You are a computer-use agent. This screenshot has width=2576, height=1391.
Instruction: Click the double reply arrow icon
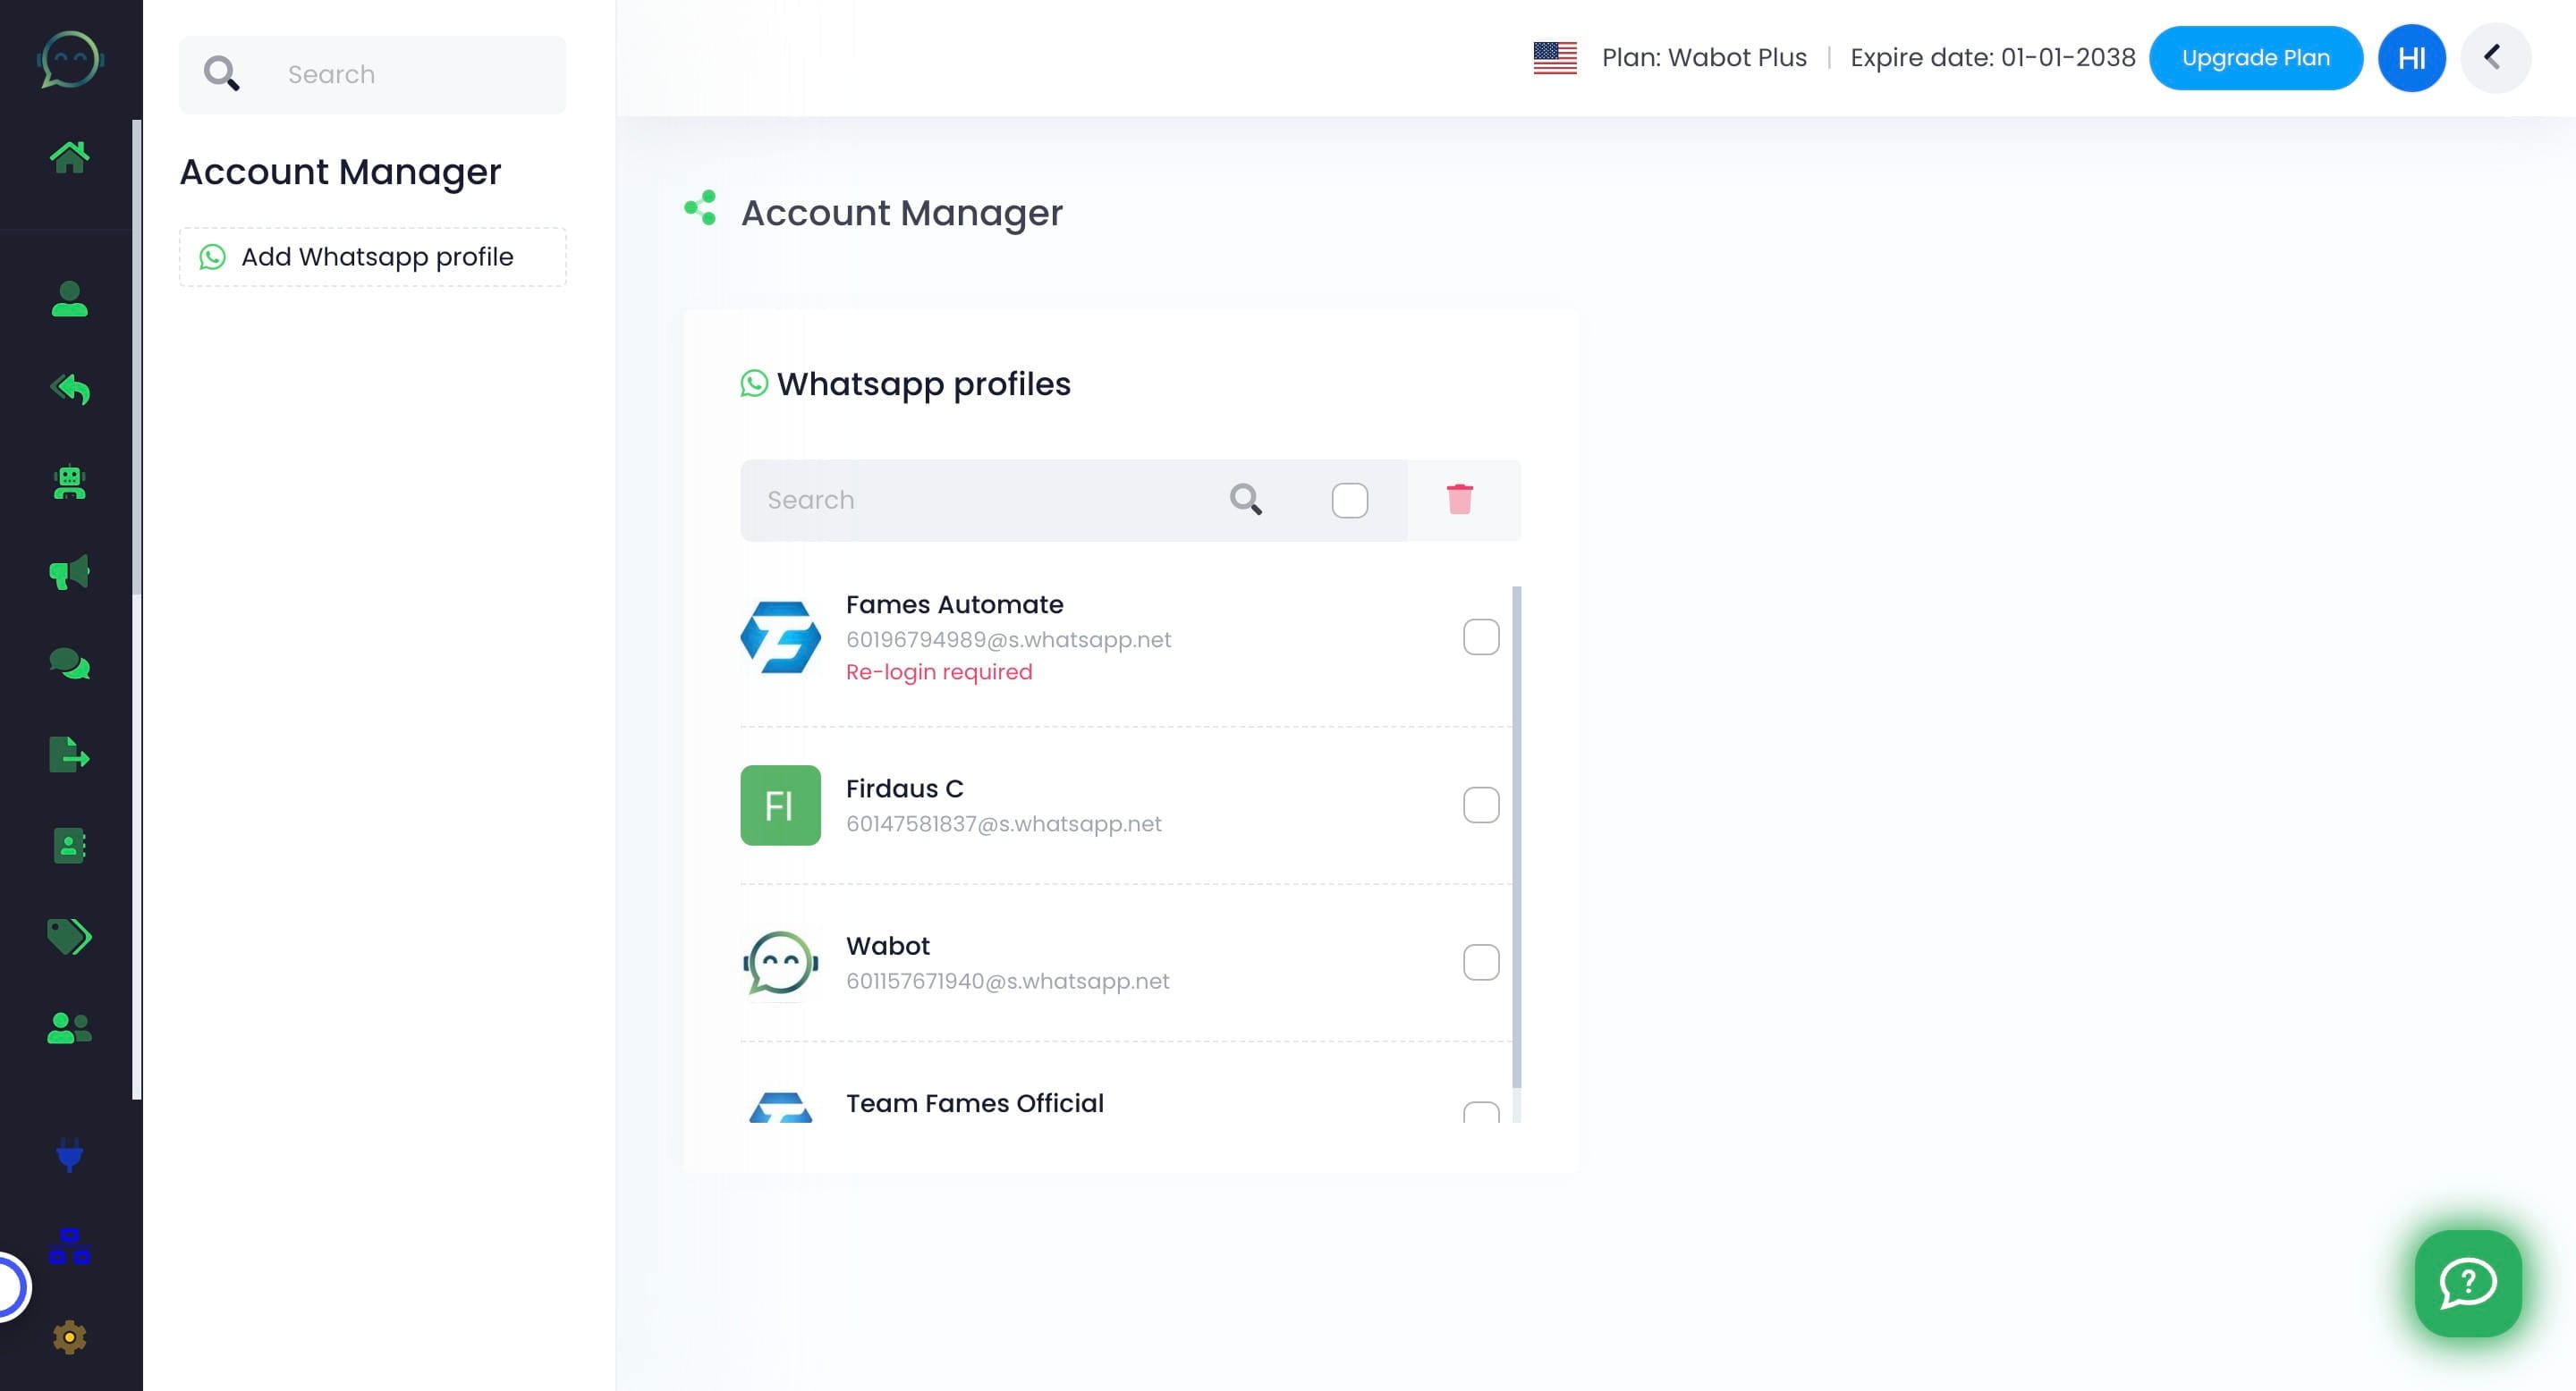coord(69,389)
